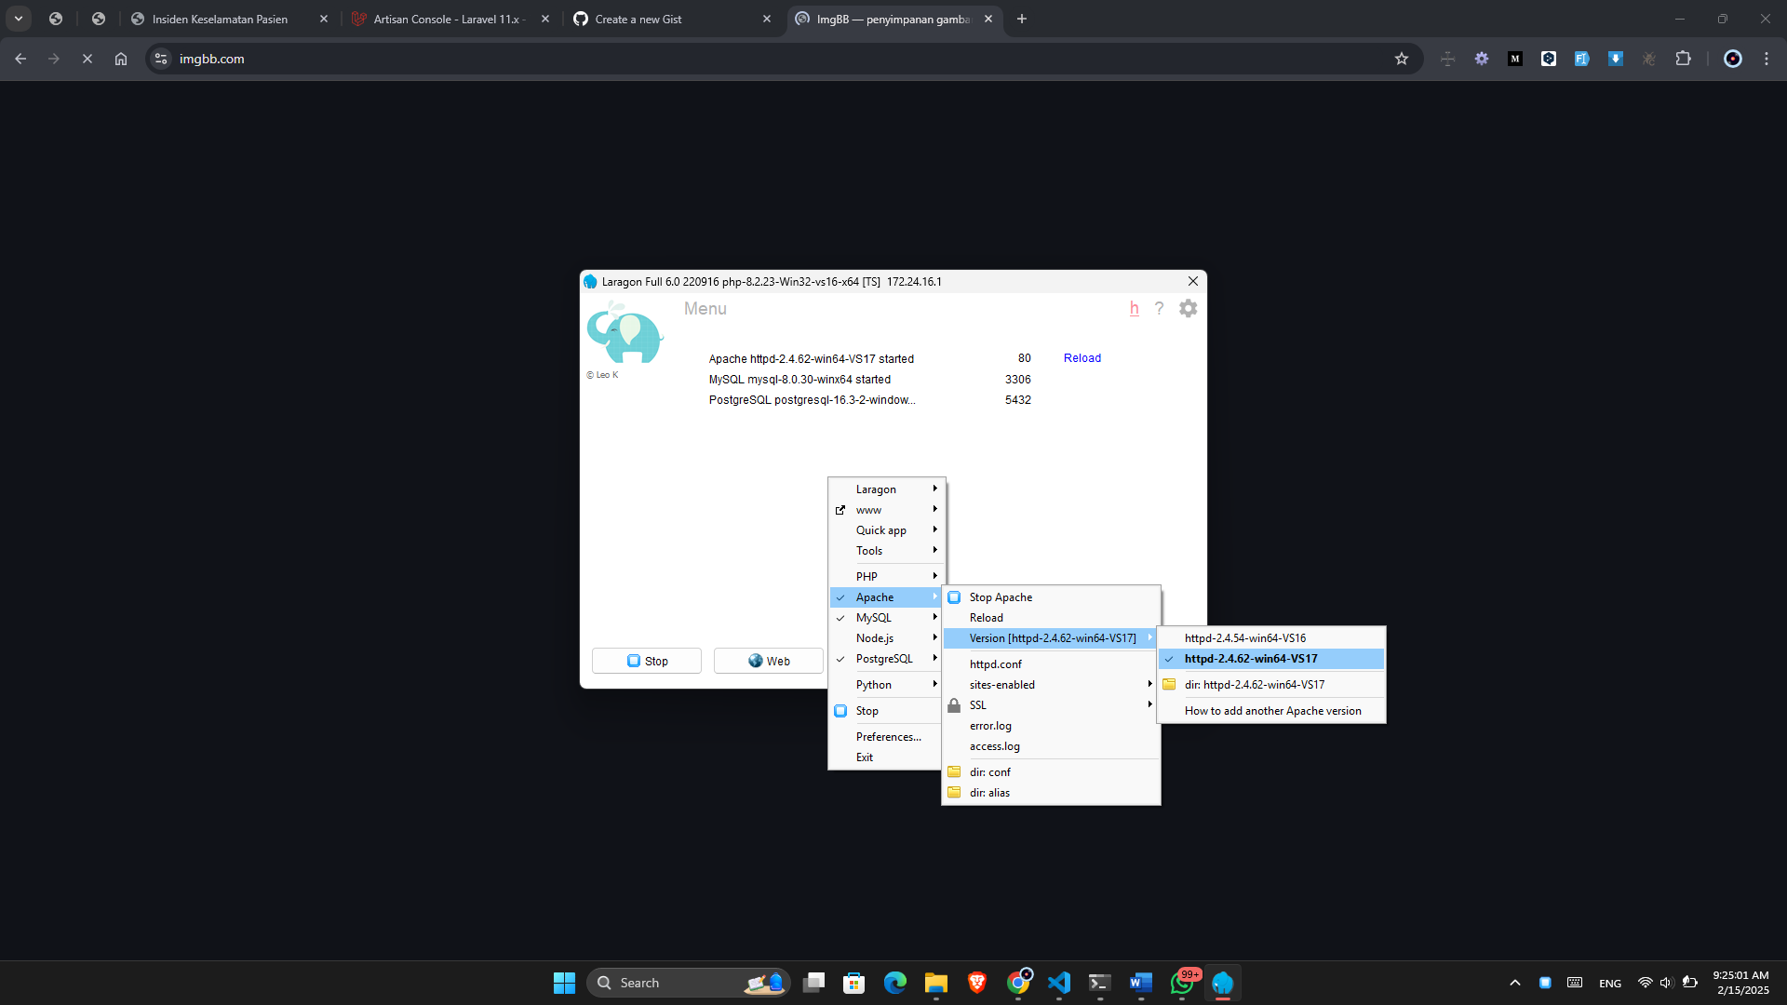Open WhatsApp from taskbar
The height and width of the screenshot is (1005, 1787).
[x=1182, y=983]
